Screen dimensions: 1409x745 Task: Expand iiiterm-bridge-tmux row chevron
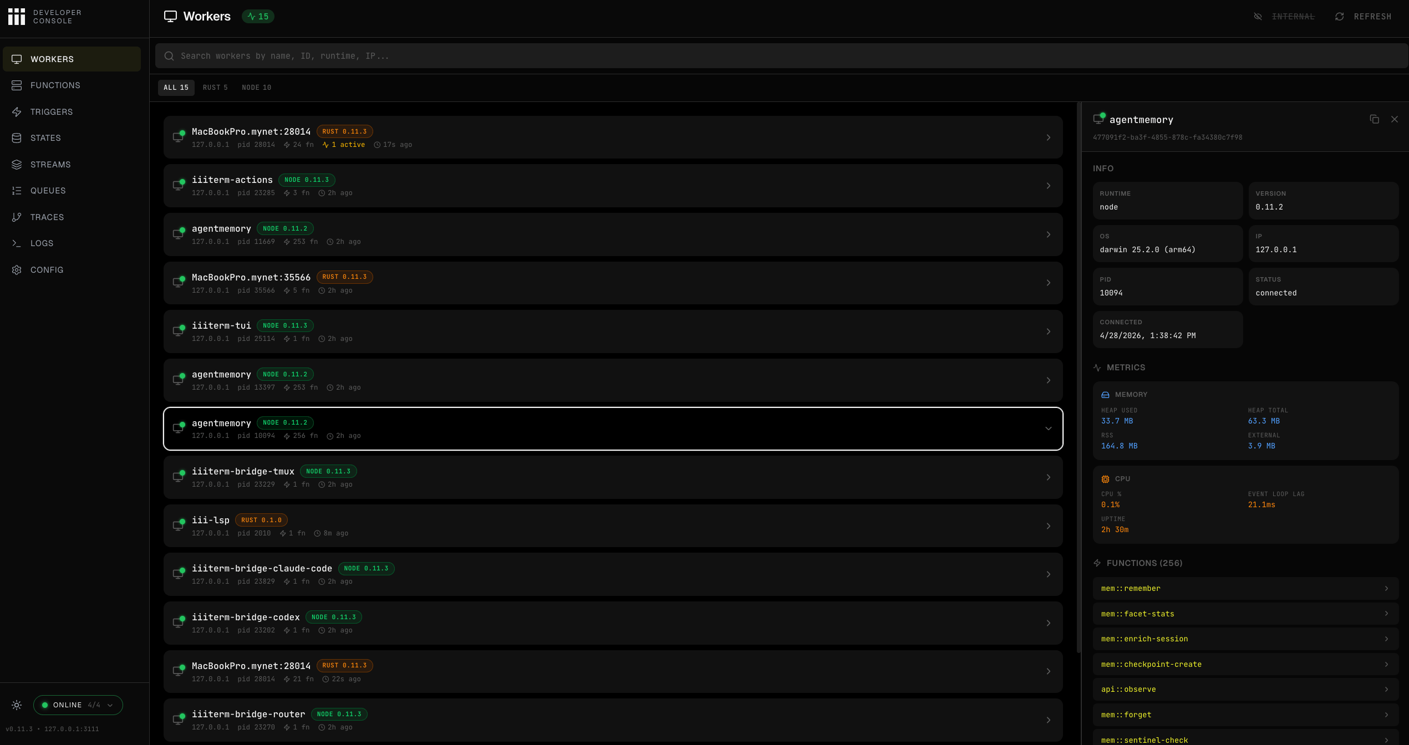click(x=1048, y=477)
